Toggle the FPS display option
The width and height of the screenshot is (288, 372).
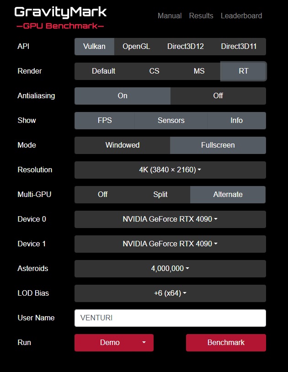tap(104, 120)
